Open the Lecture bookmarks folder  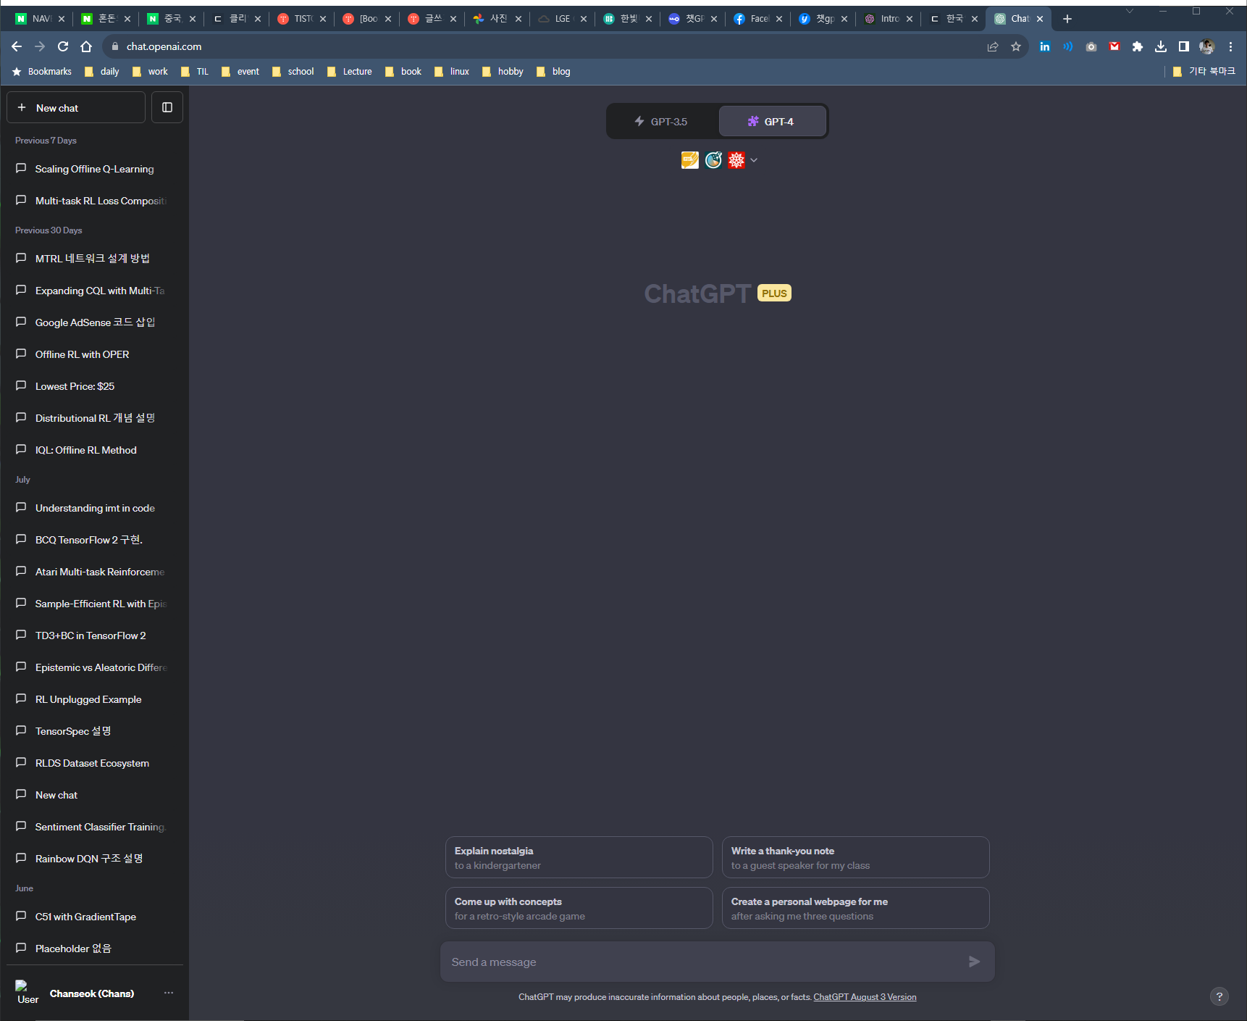350,71
